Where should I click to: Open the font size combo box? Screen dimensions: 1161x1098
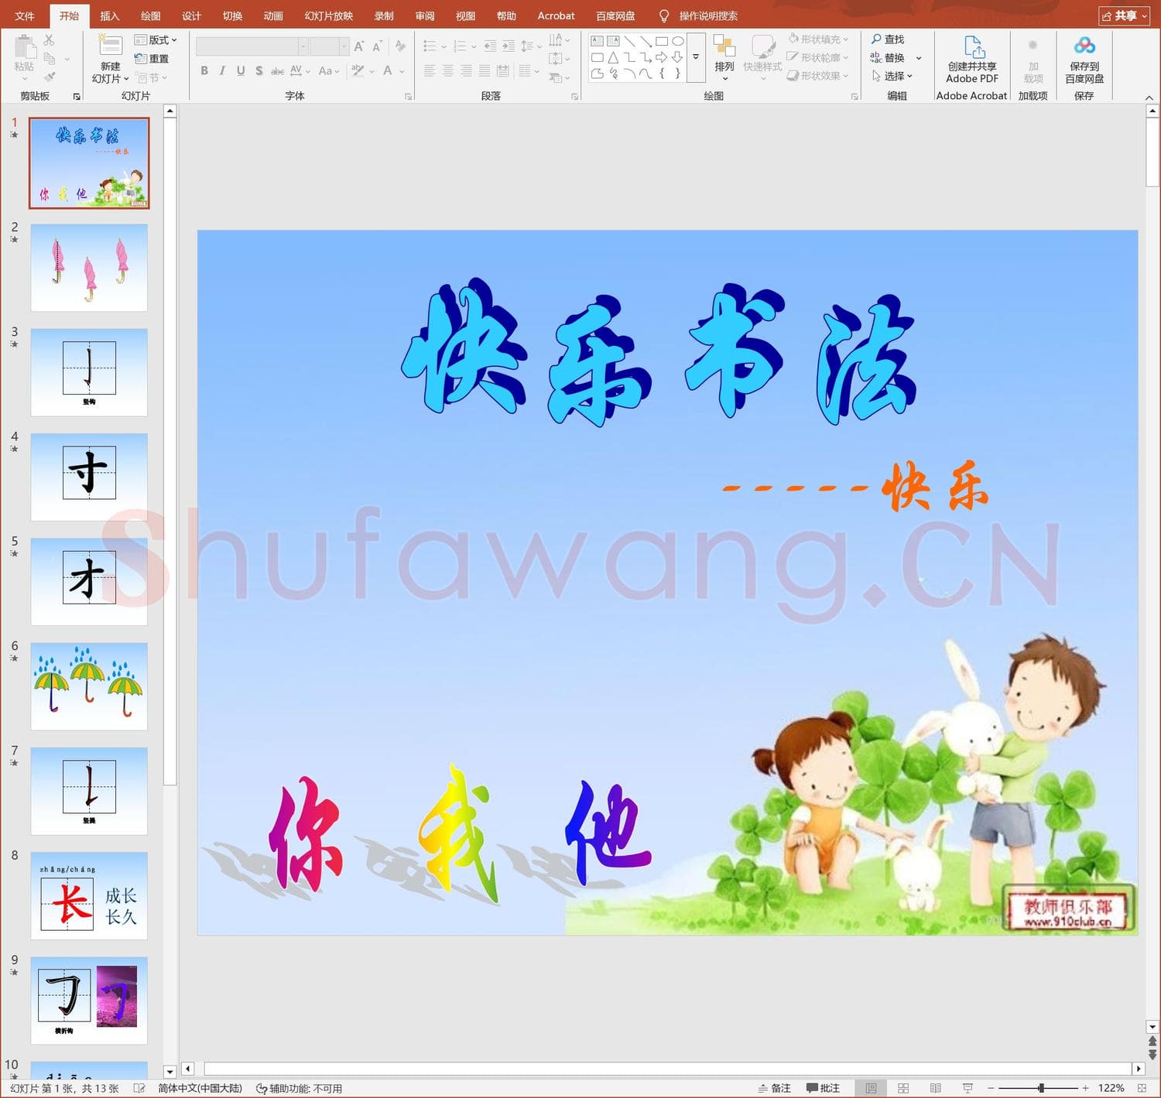330,46
